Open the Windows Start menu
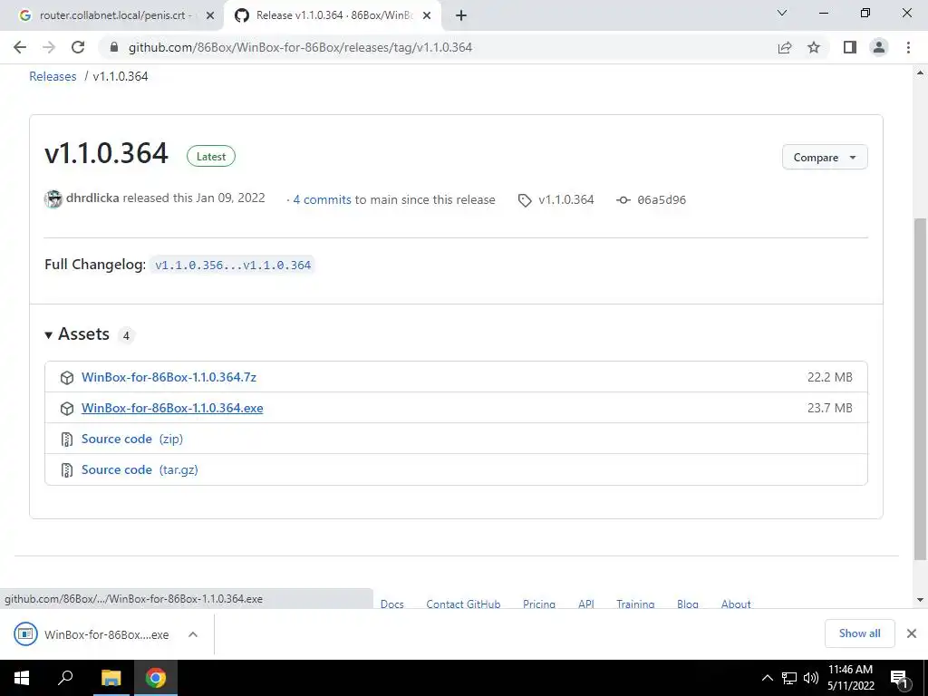This screenshot has width=928, height=696. [22, 678]
